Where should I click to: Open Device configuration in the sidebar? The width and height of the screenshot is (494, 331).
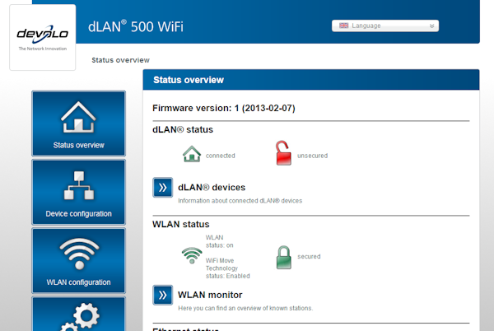78,192
